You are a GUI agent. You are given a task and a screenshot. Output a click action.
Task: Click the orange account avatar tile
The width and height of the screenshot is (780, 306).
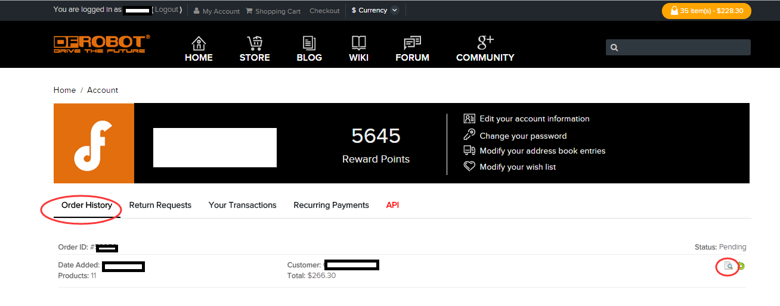(x=94, y=143)
